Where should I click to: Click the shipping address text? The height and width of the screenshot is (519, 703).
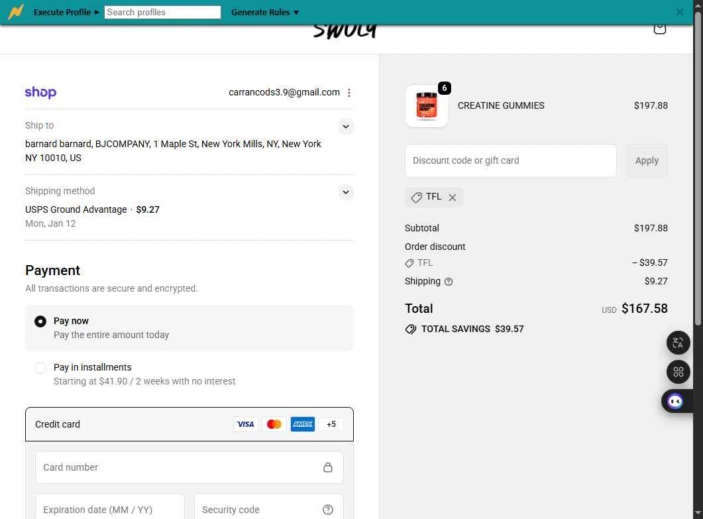coord(173,150)
